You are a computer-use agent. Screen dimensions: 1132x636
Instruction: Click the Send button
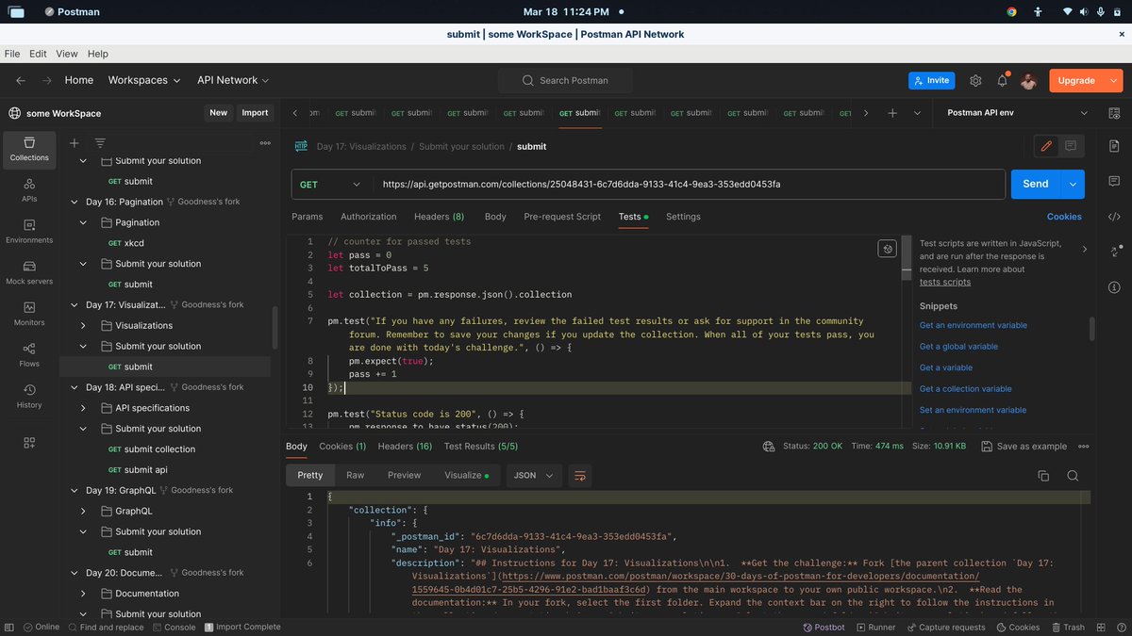pos(1036,185)
